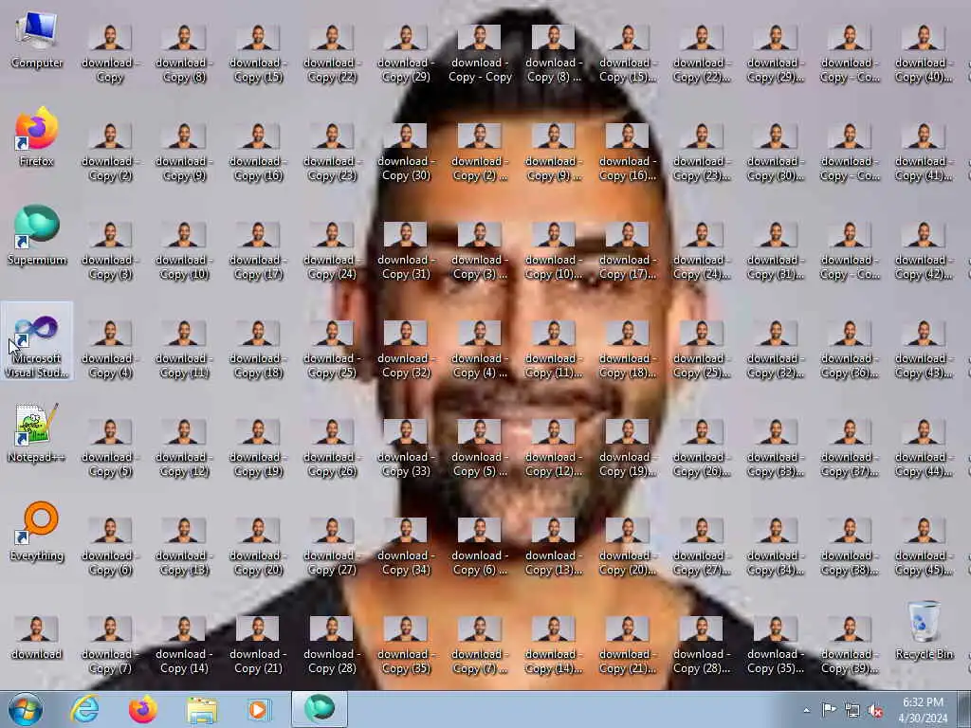971x728 pixels.
Task: Select file download - Copy (26)
Action: tap(332, 448)
